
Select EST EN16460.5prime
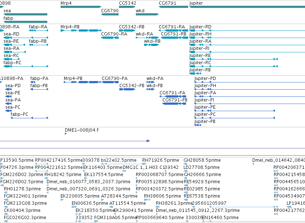[x=220, y=218]
